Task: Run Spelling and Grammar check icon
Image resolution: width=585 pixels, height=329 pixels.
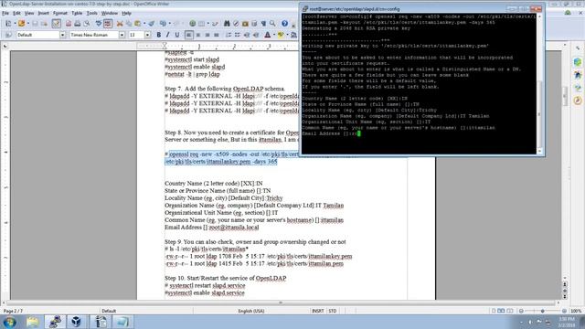Action: pyautogui.click(x=99, y=24)
